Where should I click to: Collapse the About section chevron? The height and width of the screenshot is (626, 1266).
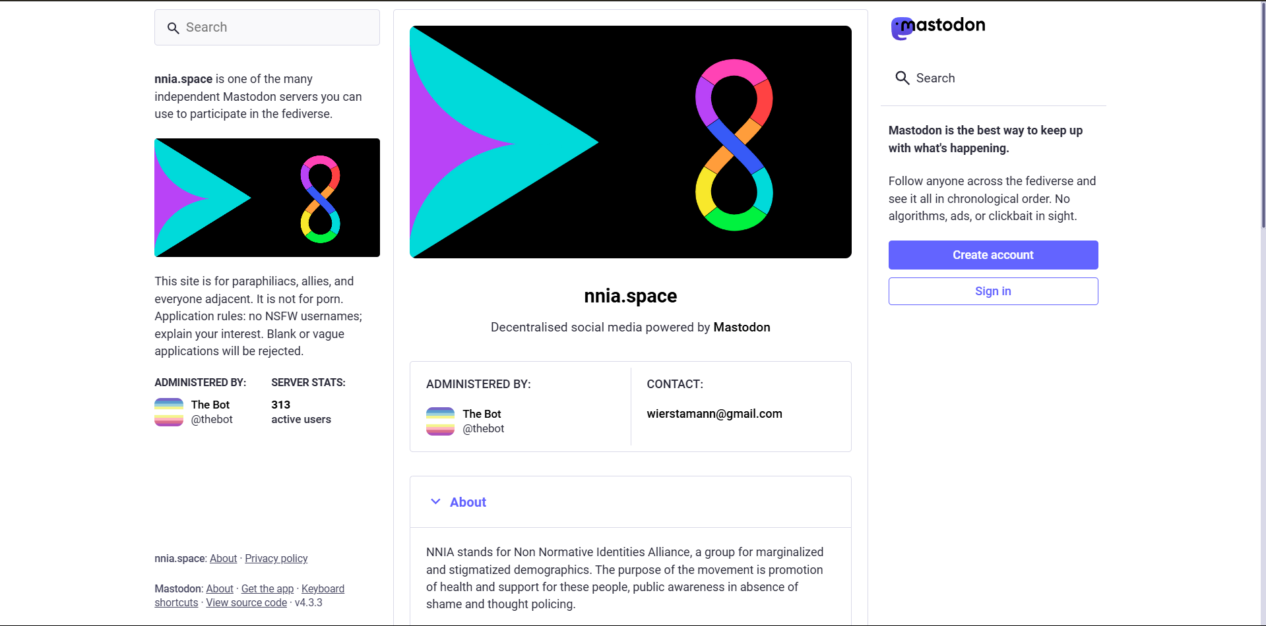tap(435, 501)
